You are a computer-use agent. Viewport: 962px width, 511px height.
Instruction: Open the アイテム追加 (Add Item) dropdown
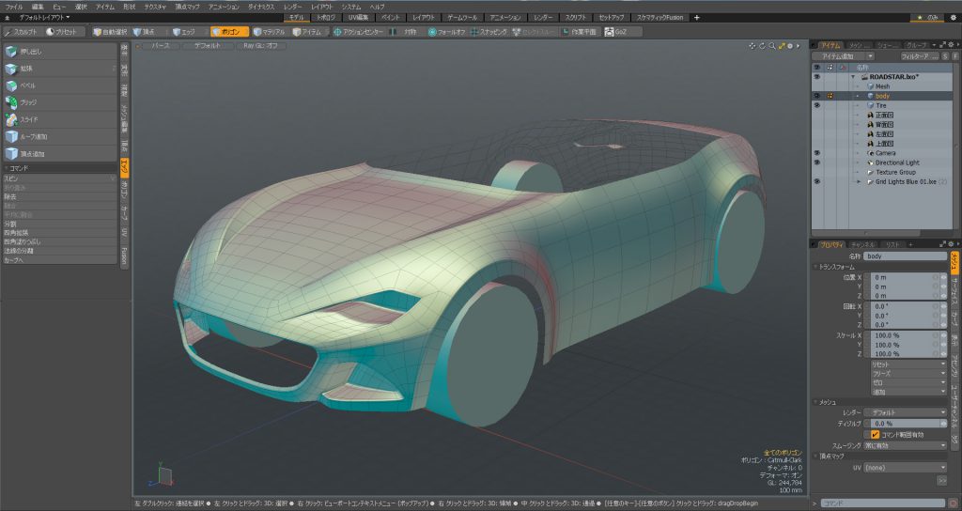pos(844,56)
